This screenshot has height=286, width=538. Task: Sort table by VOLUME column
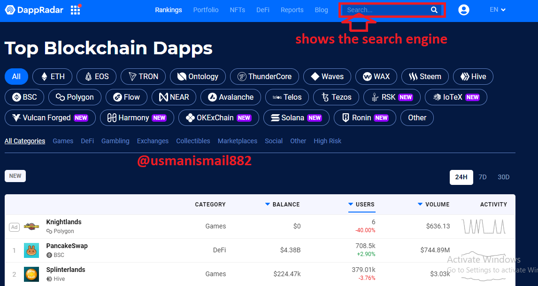pos(433,204)
